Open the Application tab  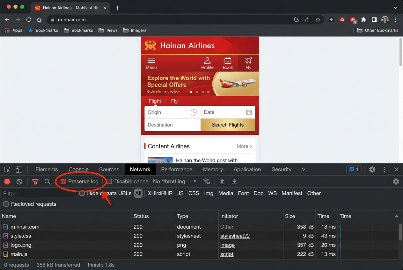[247, 170]
